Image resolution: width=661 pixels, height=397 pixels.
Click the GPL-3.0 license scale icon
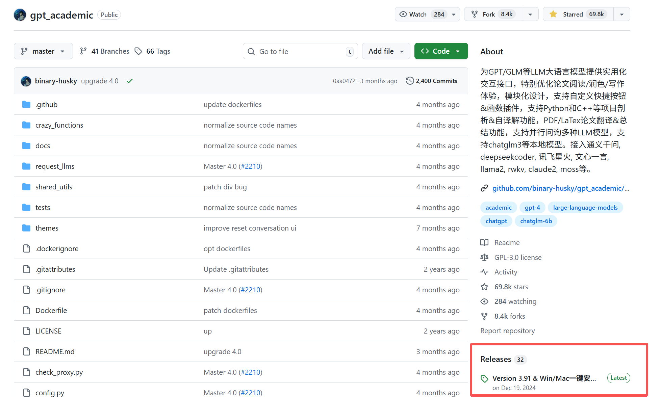click(x=484, y=258)
